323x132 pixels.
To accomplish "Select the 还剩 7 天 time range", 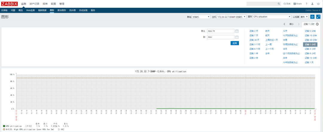I will tap(254, 36).
